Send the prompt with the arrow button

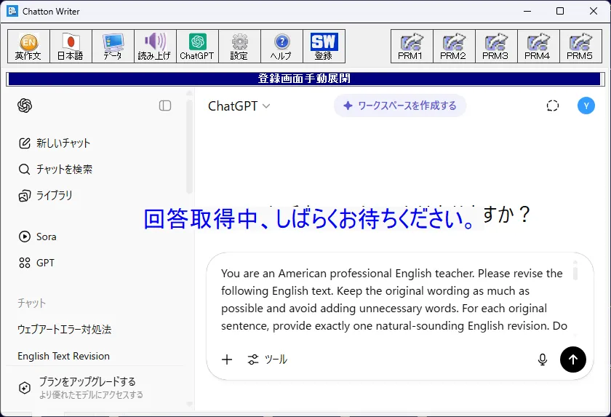pos(573,360)
